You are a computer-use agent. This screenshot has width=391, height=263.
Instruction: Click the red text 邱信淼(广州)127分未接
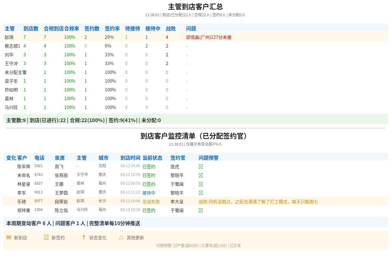click(209, 37)
